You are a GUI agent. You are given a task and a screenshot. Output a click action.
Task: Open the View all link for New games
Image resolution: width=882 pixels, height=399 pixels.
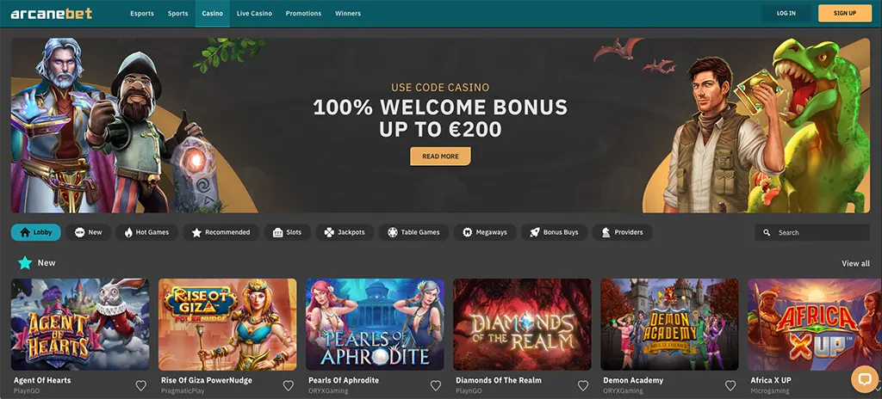[x=855, y=263]
